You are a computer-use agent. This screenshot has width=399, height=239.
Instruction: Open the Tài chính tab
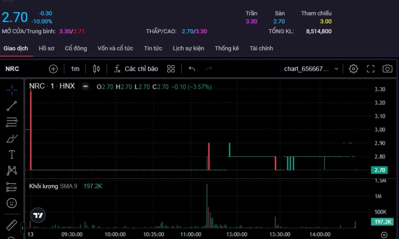tap(261, 48)
